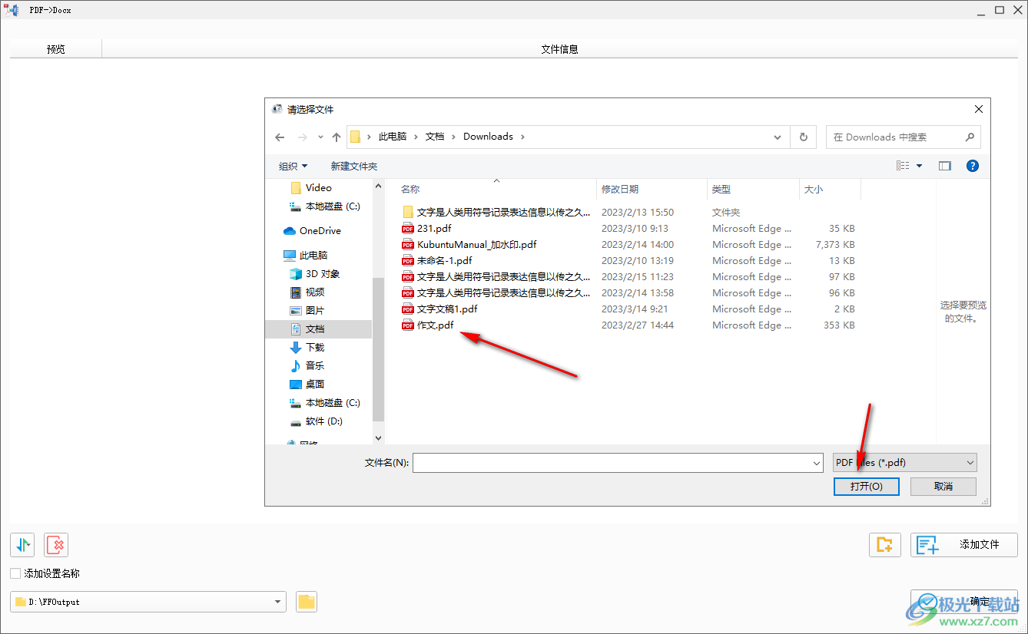Click the 添加文件 button
Screen dimensions: 1028x634
964,545
